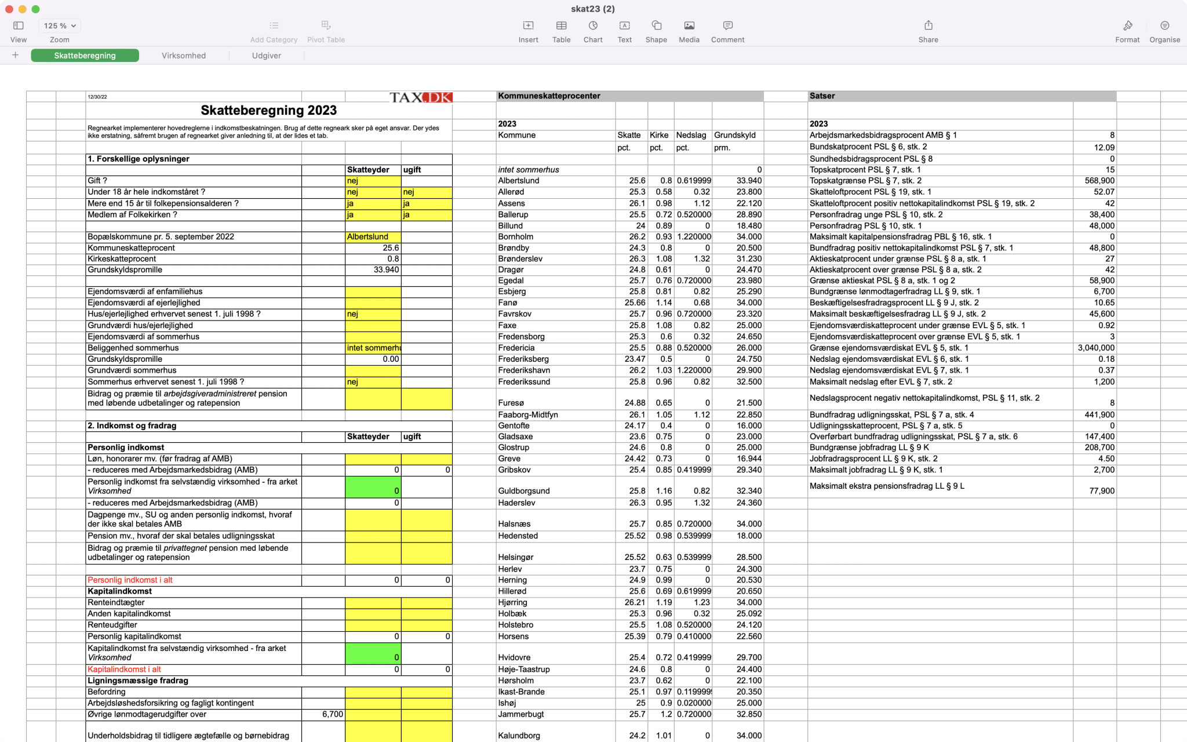This screenshot has height=742, width=1187.
Task: Click Frederiksberg Skatte value 23.47
Action: [631, 359]
